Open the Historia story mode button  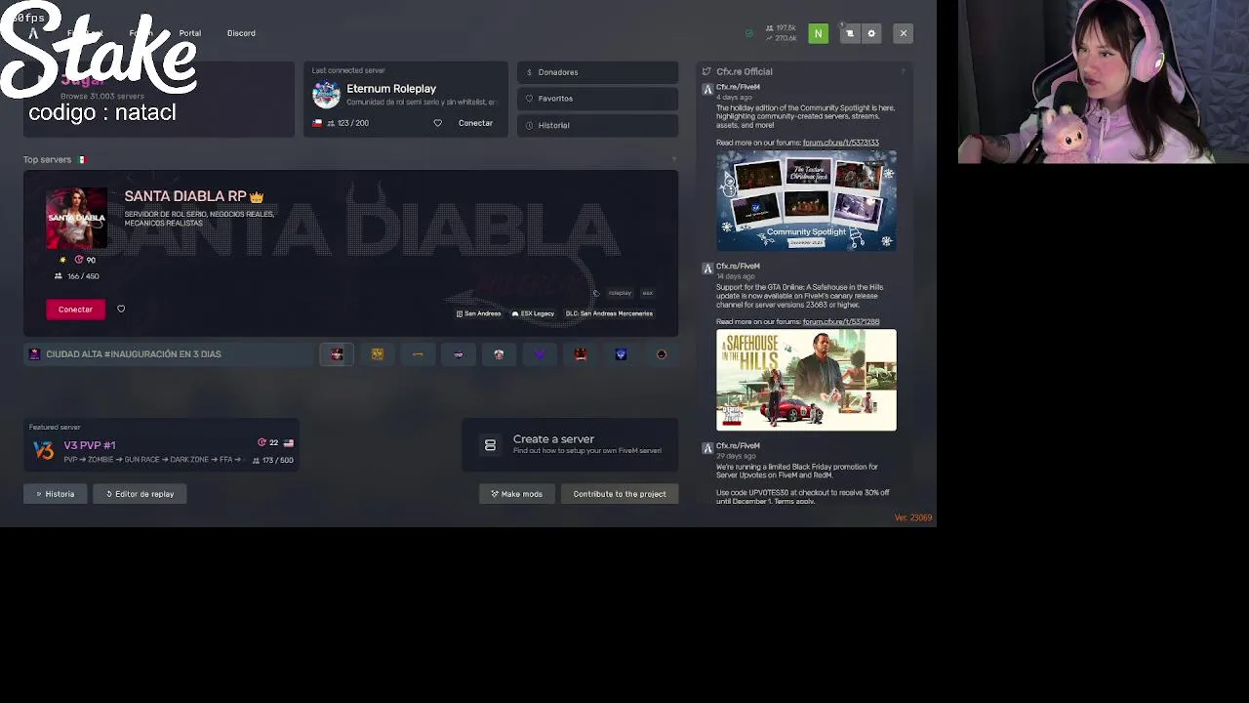(x=56, y=494)
